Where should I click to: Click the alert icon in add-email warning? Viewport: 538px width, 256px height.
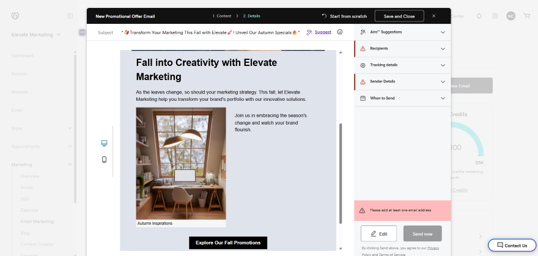click(x=362, y=210)
